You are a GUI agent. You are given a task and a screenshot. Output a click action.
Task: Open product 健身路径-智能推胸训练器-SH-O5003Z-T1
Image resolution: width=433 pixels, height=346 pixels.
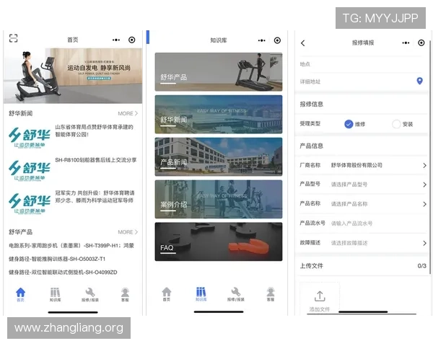click(57, 259)
